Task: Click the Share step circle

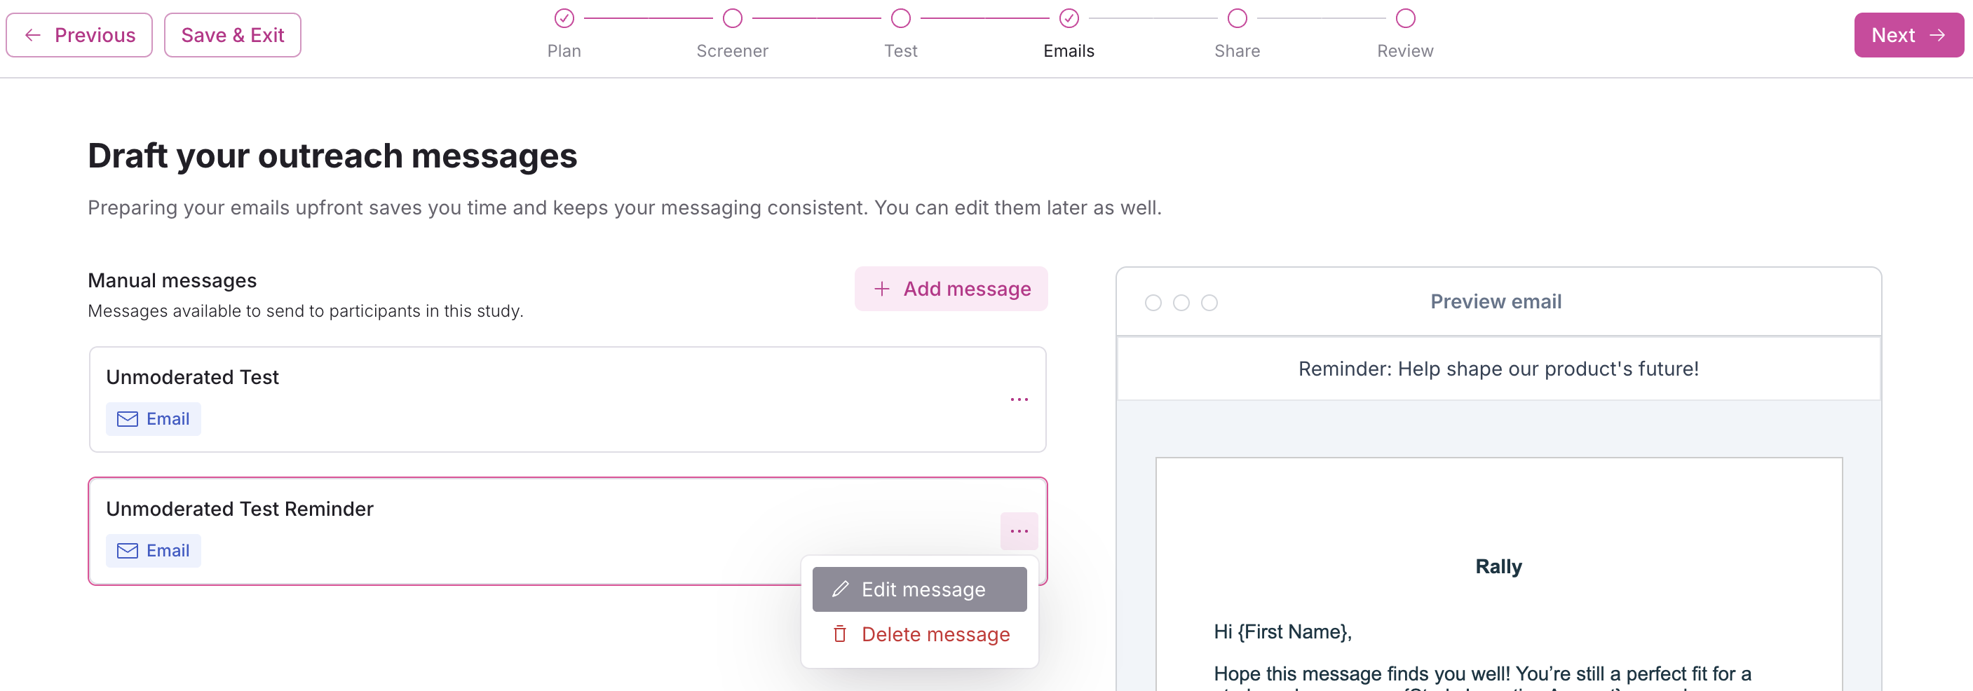Action: tap(1237, 18)
